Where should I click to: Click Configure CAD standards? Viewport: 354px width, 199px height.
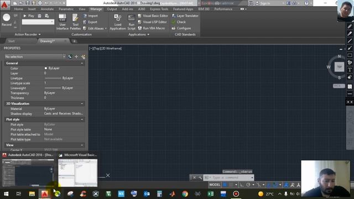click(x=181, y=28)
